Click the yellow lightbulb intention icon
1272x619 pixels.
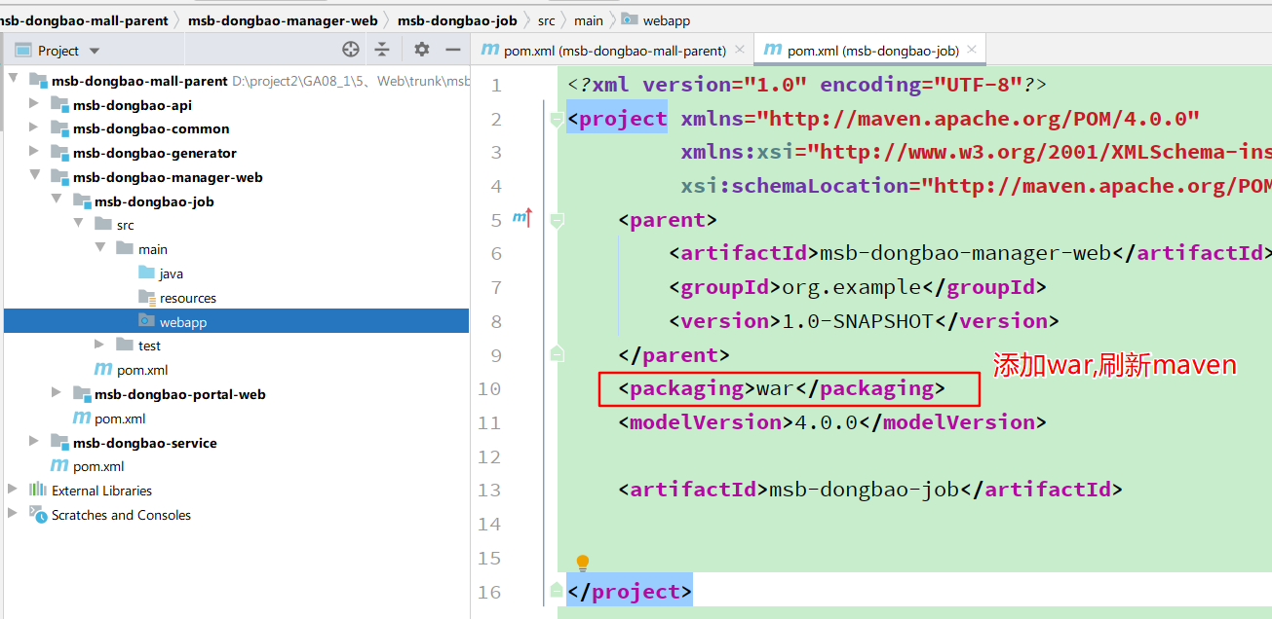[583, 563]
